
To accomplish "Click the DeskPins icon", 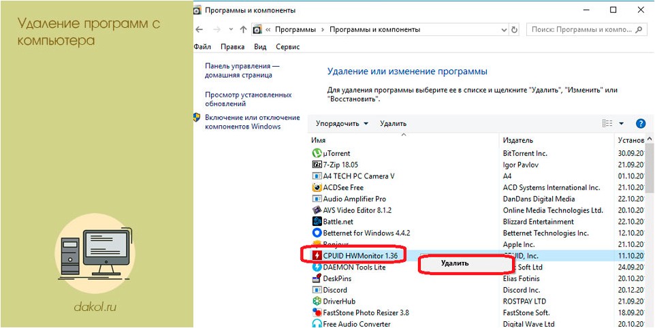I will 317,278.
